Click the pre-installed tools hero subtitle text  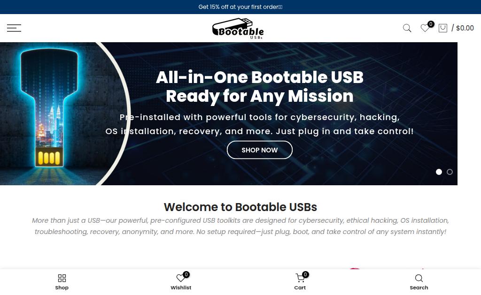259,124
